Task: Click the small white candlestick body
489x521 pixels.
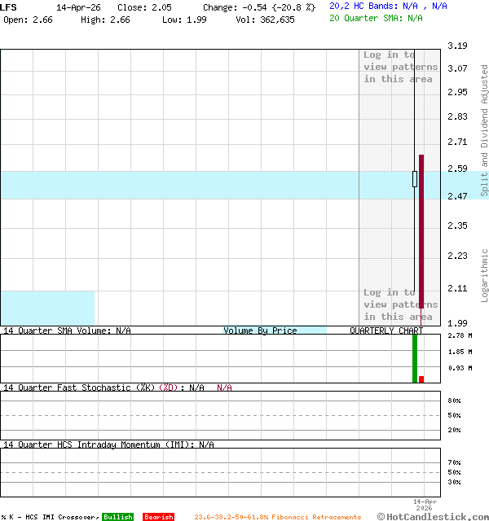Action: (415, 179)
